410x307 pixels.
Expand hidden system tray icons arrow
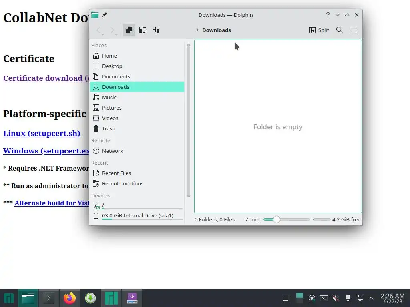coord(371,298)
